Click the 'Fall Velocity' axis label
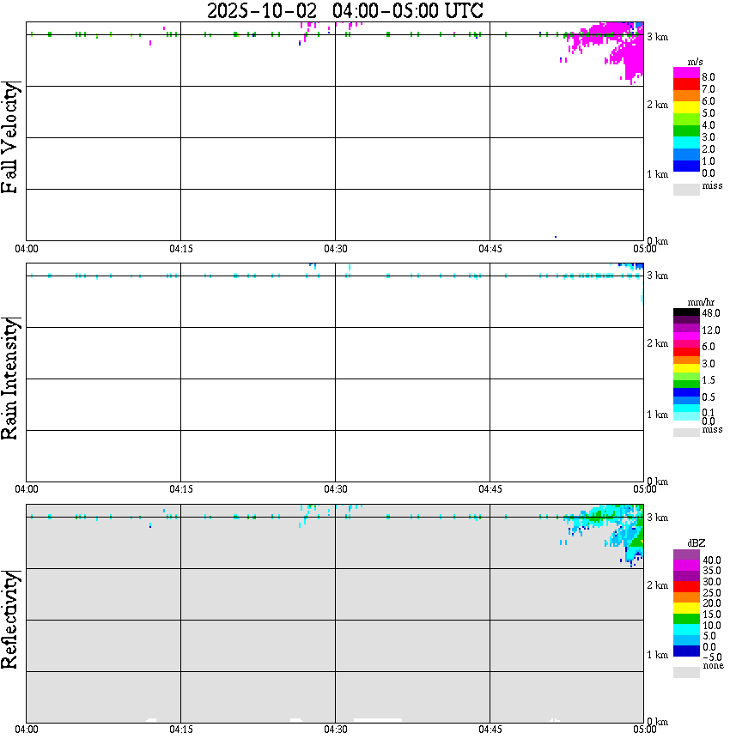Viewport: 730px width, 745px height. click(9, 138)
